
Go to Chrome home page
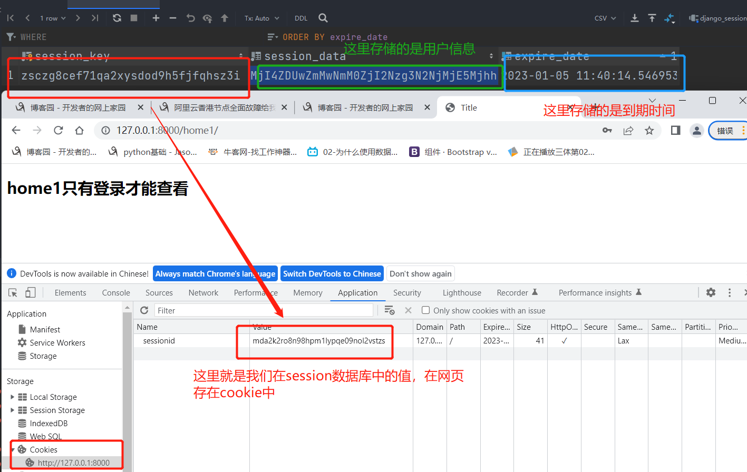(x=80, y=130)
